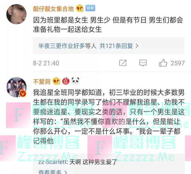Image resolution: width=191 pixels, height=174 pixels.
Task: Click chevron arrow after 共121条回复
Action: pyautogui.click(x=137, y=46)
